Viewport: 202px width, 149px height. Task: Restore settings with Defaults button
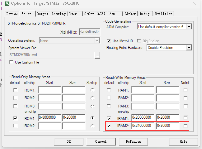pyautogui.click(x=133, y=142)
